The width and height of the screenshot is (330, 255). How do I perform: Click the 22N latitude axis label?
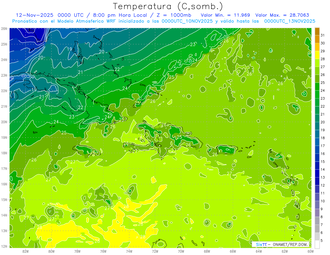(x=4, y=91)
